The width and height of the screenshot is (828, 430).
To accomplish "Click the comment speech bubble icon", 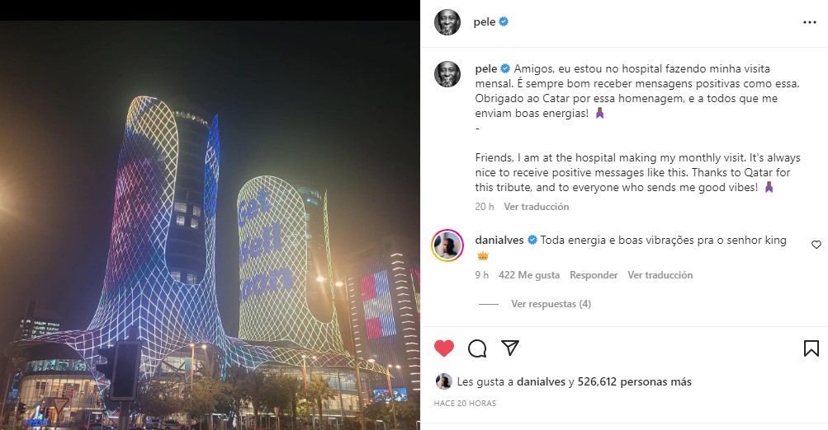I will click(477, 348).
